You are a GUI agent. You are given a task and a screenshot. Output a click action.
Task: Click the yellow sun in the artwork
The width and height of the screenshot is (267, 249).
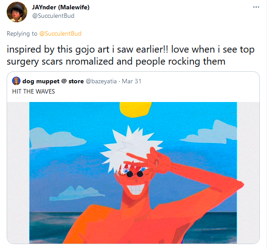[x=136, y=110]
